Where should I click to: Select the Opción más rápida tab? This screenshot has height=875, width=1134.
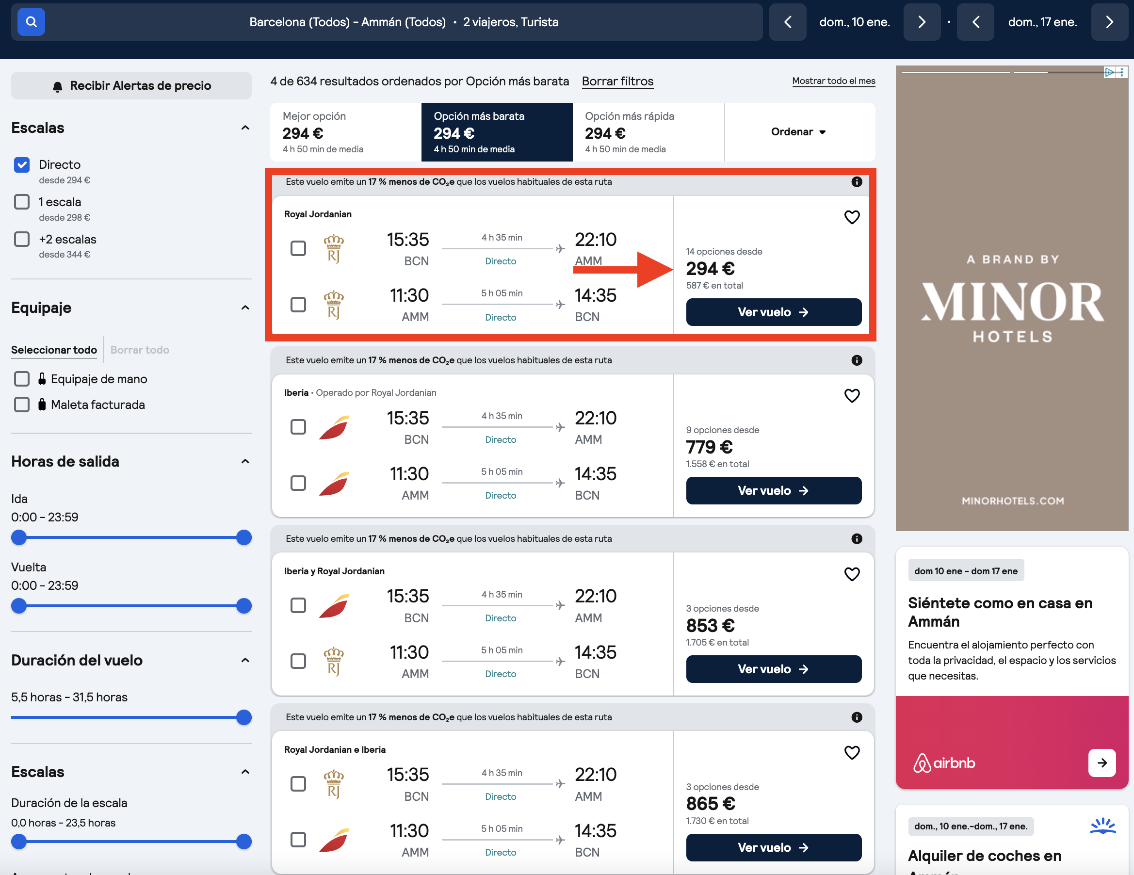(x=648, y=132)
